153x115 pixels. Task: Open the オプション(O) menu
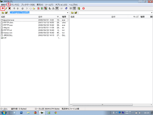(61, 5)
